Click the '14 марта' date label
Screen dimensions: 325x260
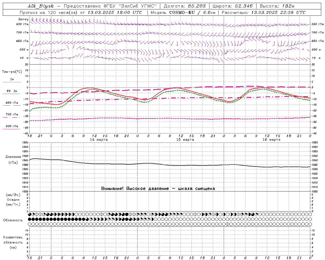[99, 140]
